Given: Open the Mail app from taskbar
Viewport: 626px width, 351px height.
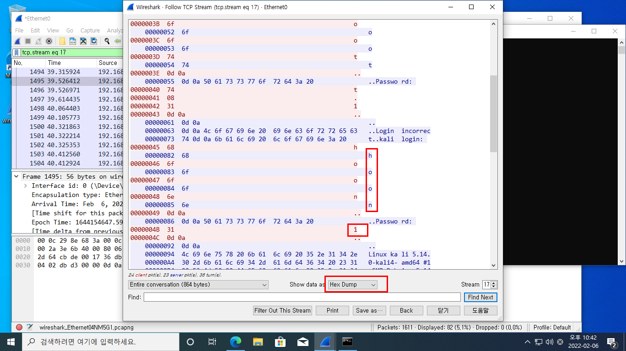Looking at the screenshot, I should point(302,341).
